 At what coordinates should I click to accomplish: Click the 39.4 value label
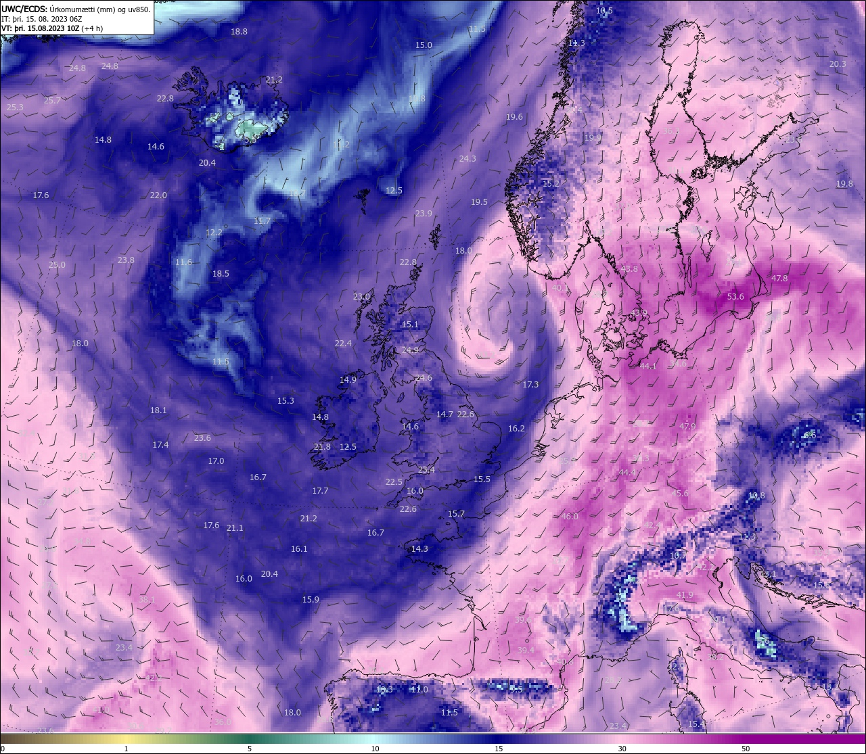click(x=526, y=651)
